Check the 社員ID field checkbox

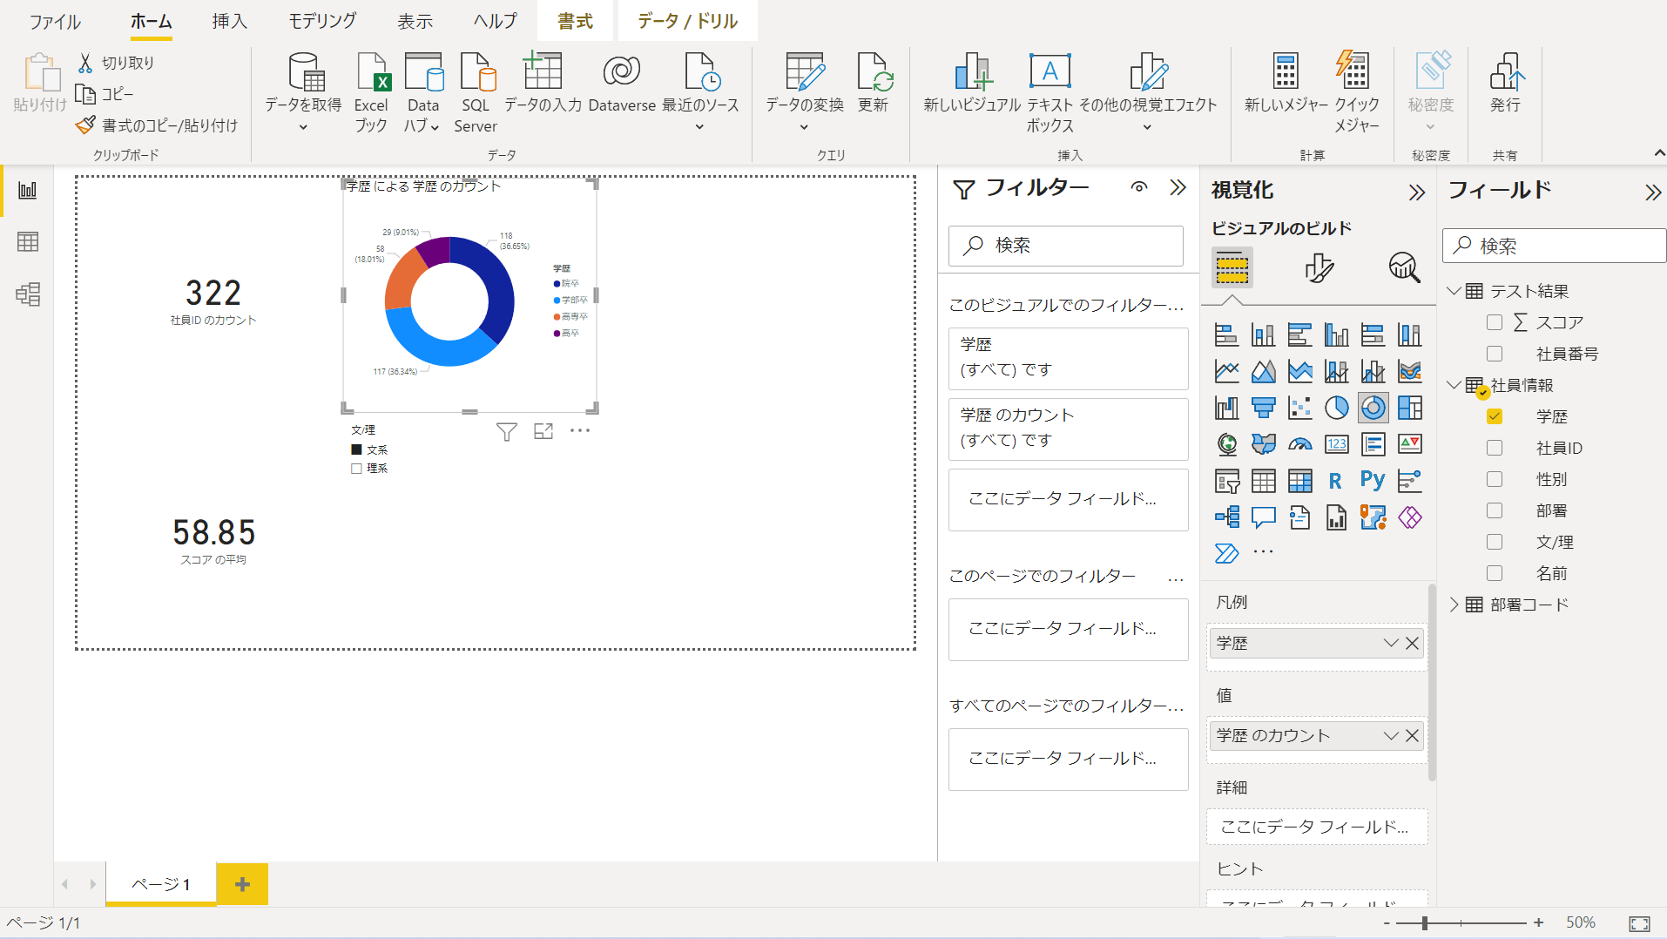click(1495, 448)
